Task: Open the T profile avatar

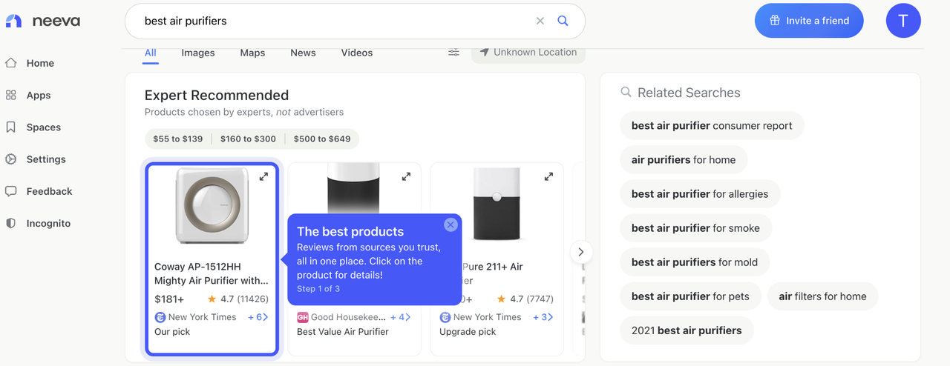Action: point(903,21)
